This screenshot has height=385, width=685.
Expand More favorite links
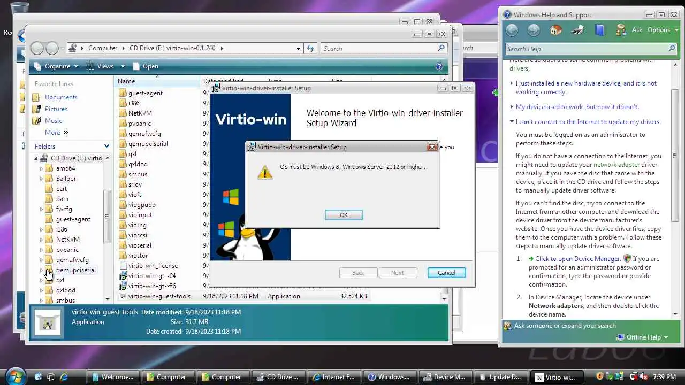(x=57, y=133)
